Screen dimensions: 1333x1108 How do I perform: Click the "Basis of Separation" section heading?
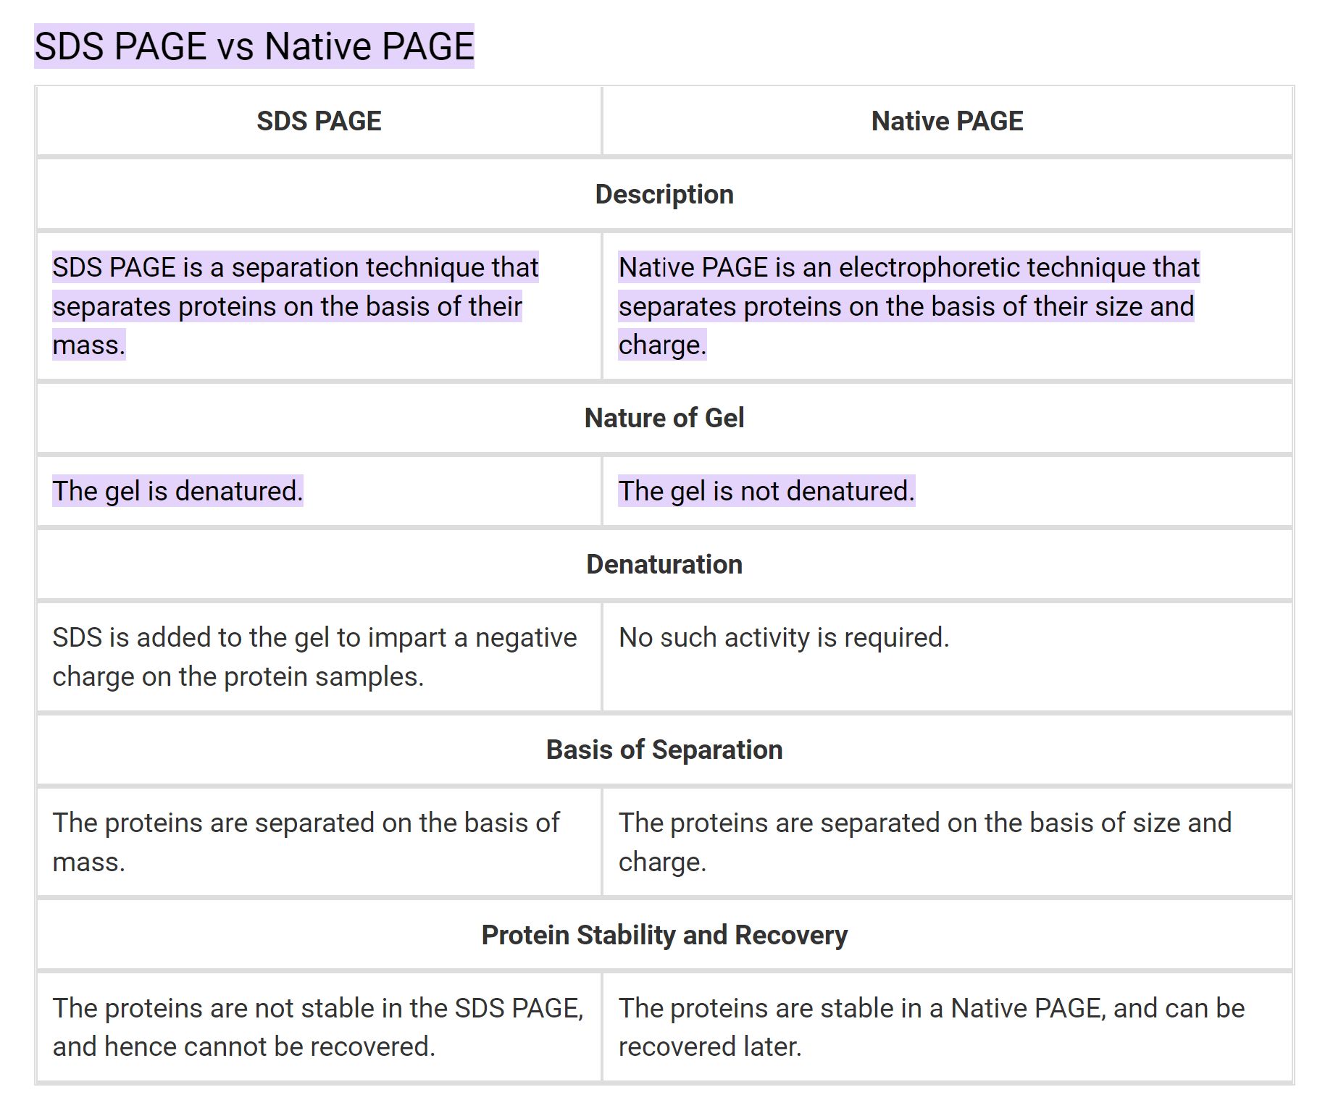[x=664, y=750]
